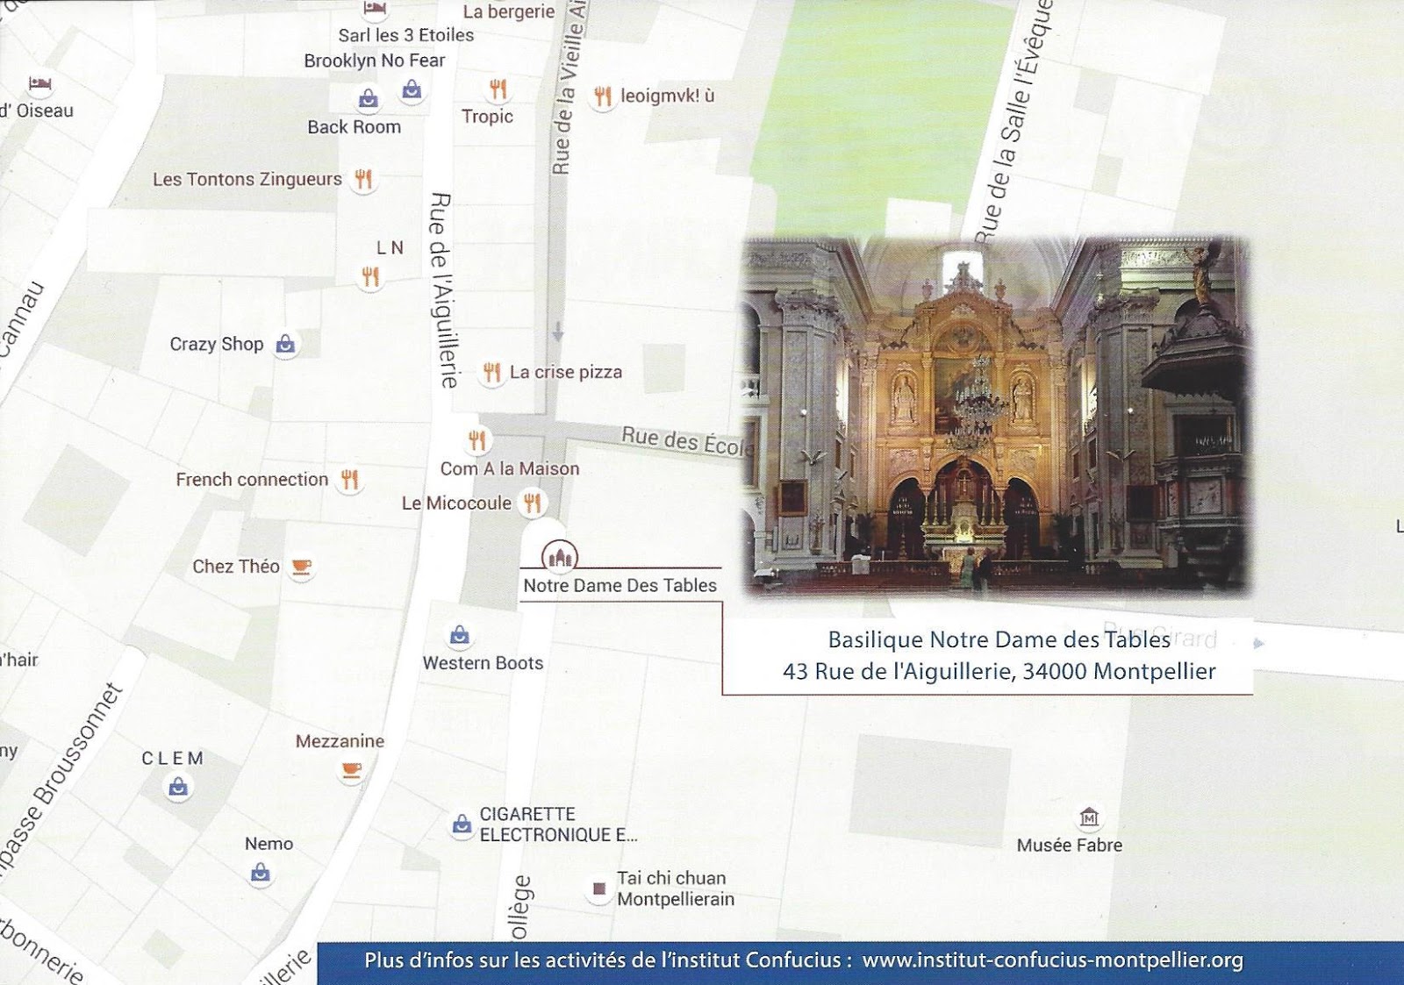Click the shopping bag icon above Western Boots
This screenshot has height=985, width=1404.
[x=459, y=634]
